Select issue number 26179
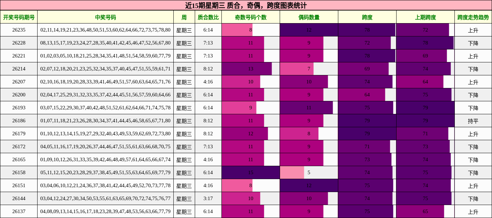The height and width of the screenshot is (218, 492). coord(19,134)
